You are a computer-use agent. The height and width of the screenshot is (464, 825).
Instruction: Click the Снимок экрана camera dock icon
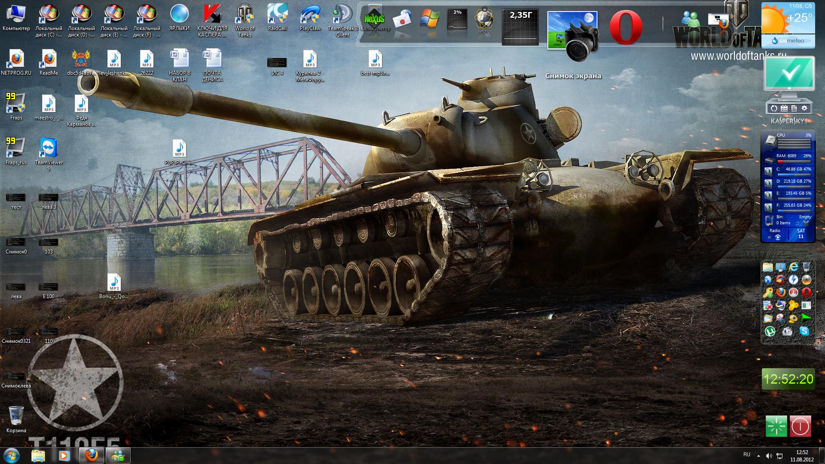573,36
